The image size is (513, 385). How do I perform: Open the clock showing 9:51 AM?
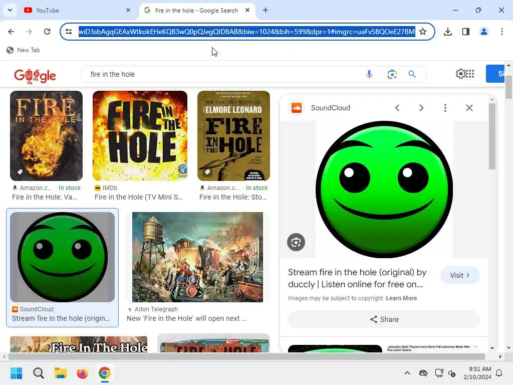click(477, 373)
